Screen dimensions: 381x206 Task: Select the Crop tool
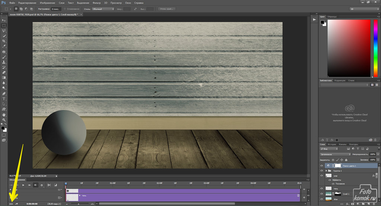(x=4, y=41)
